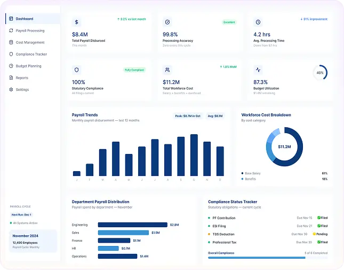This screenshot has height=270, width=344.
Task: Click the Engineering payroll bar
Action: tap(132, 225)
